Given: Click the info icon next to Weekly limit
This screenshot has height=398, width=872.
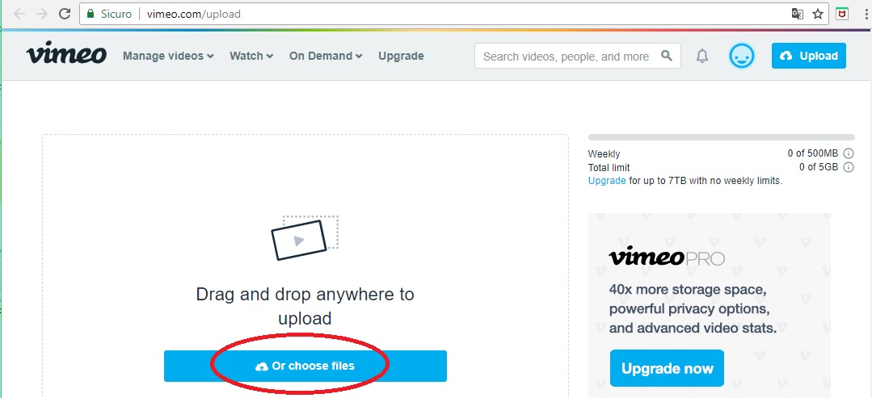Looking at the screenshot, I should click(x=848, y=154).
